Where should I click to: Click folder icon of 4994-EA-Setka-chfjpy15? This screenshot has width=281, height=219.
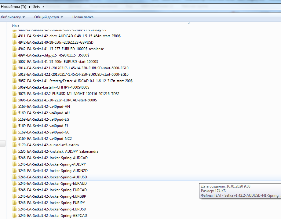pyautogui.click(x=15, y=55)
